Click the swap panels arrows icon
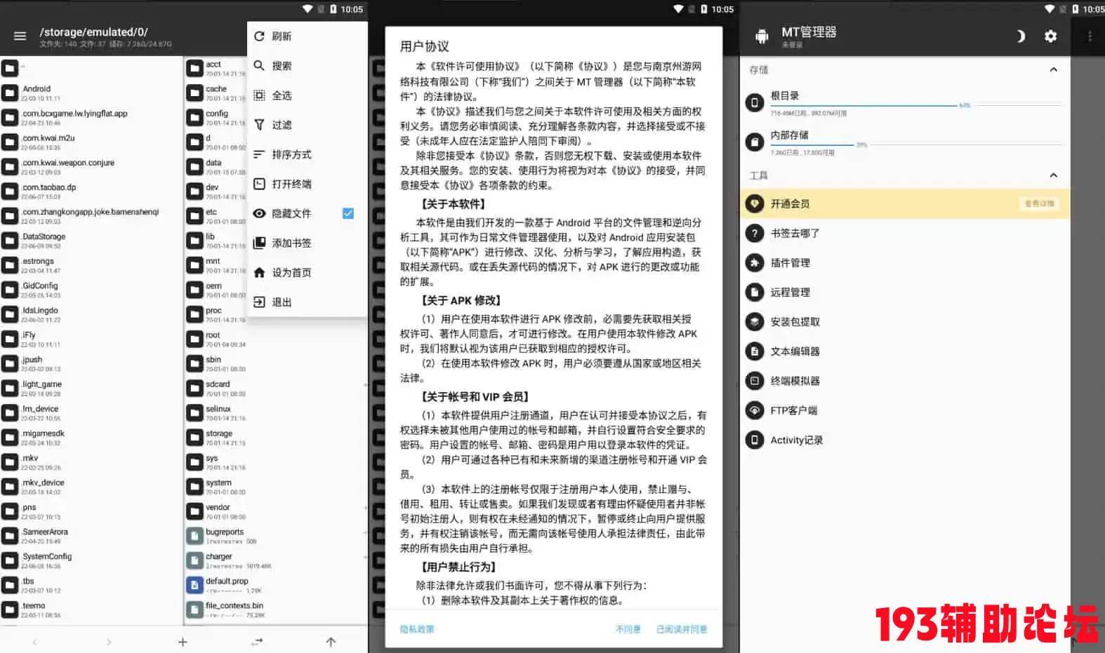1105x653 pixels. pos(257,642)
